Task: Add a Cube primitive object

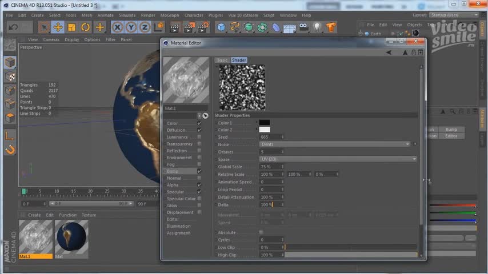Action: click(x=221, y=27)
